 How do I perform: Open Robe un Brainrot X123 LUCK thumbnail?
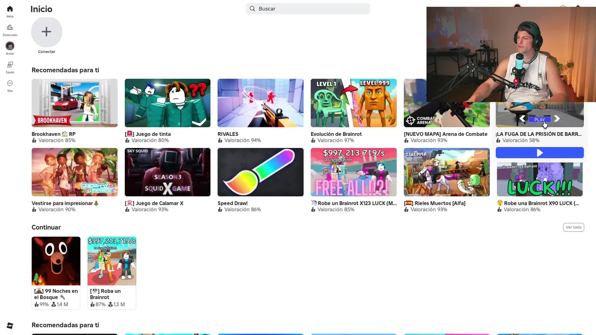click(353, 172)
